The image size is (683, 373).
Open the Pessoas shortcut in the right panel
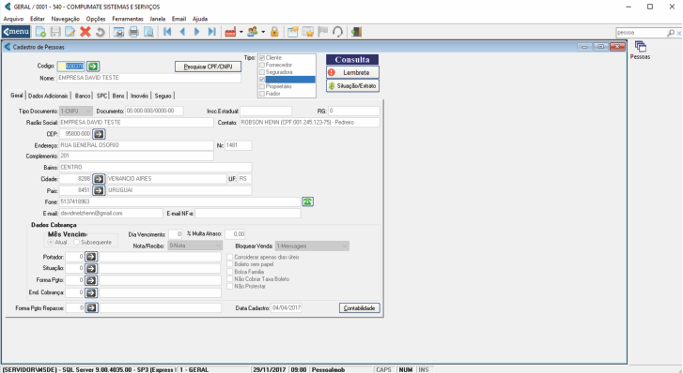pos(640,50)
